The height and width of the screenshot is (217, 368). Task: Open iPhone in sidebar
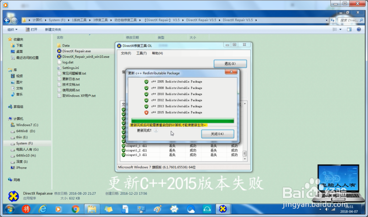pos(18,168)
